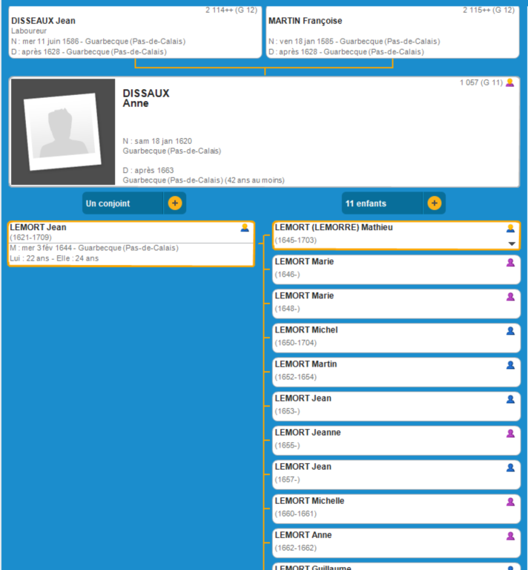Image resolution: width=528 pixels, height=570 pixels.
Task: Open mother MARTIN Françoise's card
Action: click(x=392, y=33)
